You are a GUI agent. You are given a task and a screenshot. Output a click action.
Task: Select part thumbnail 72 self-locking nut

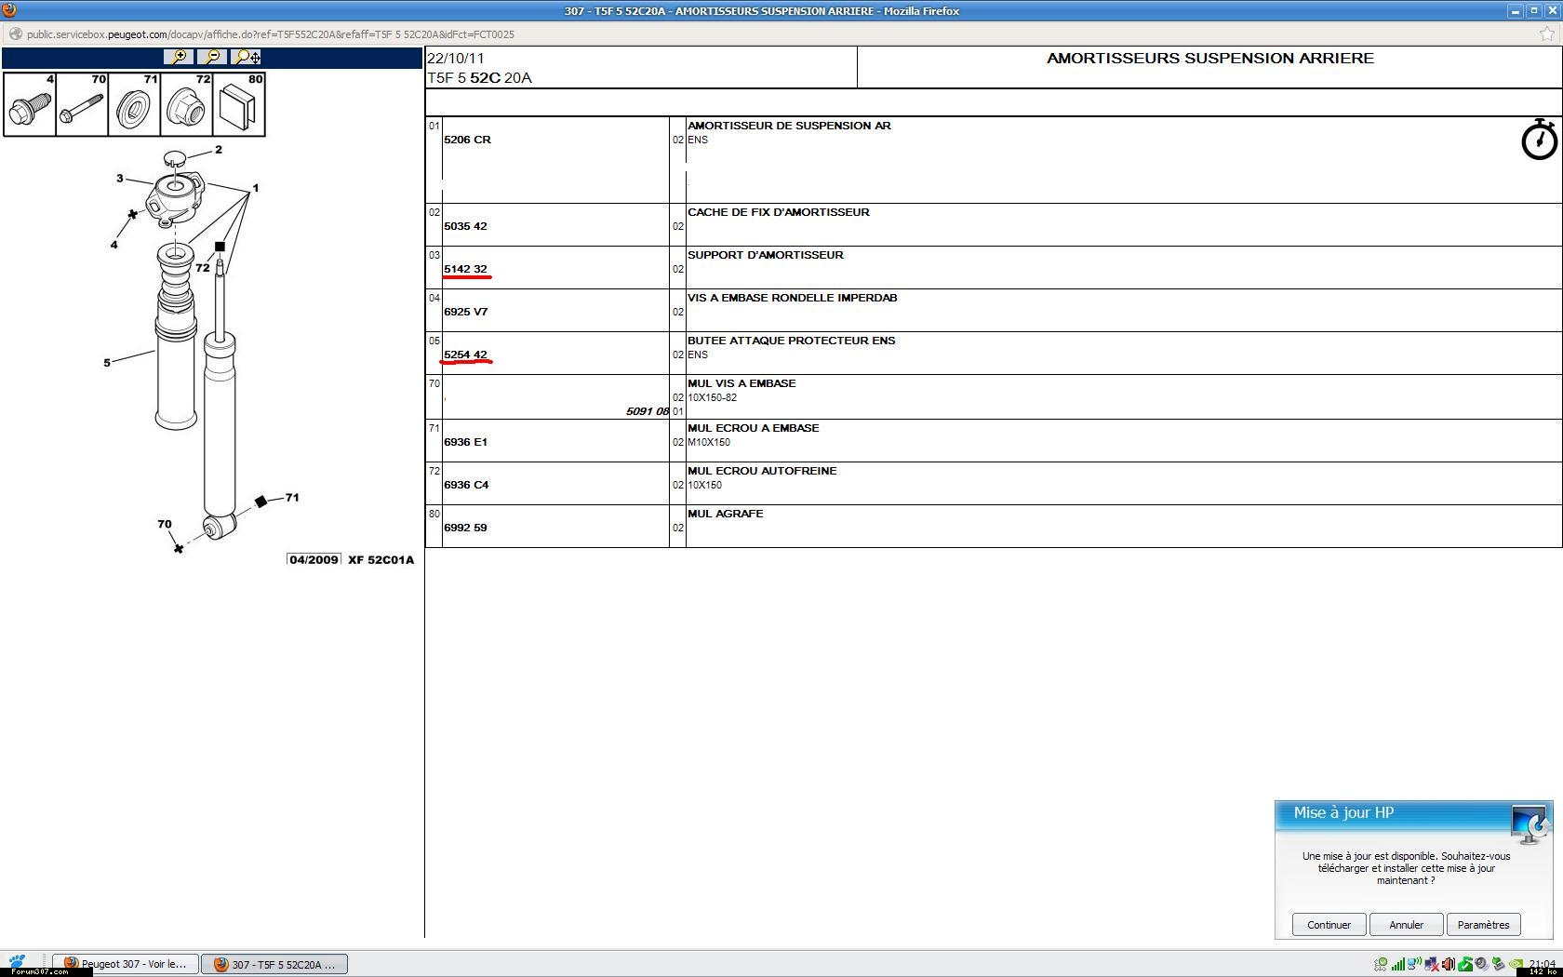186,104
